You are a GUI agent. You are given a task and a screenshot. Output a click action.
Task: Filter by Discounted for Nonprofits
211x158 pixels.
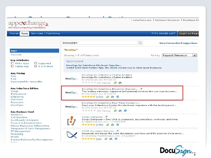[26, 82]
